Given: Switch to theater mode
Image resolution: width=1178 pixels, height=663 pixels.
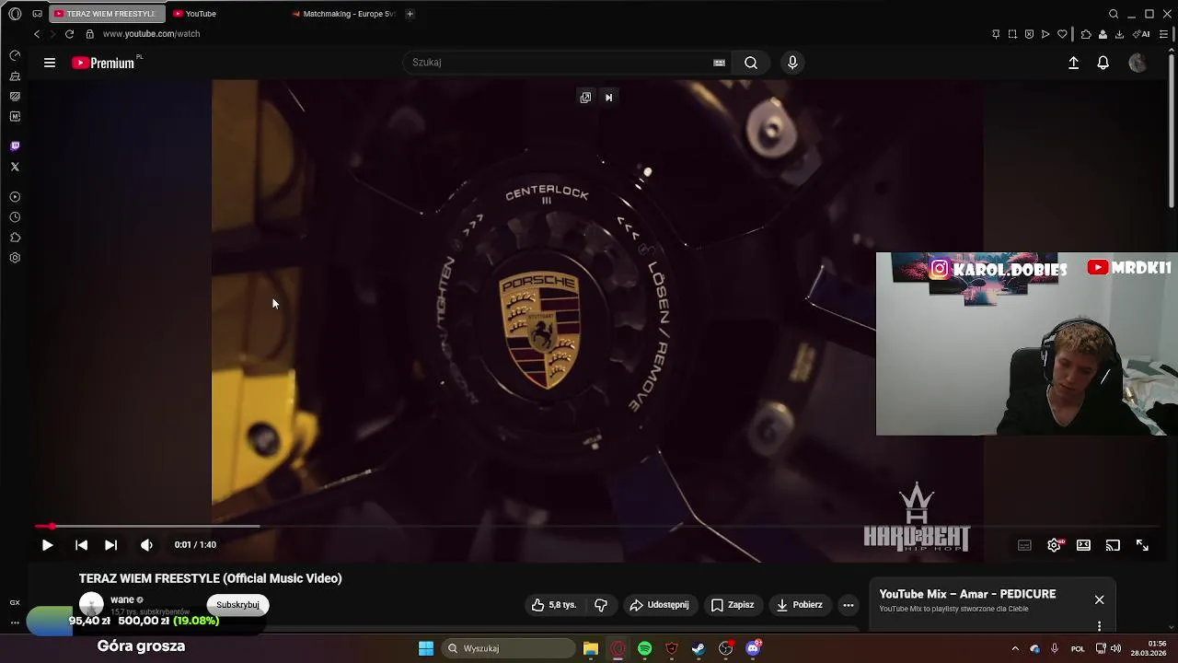Looking at the screenshot, I should click(x=1083, y=545).
